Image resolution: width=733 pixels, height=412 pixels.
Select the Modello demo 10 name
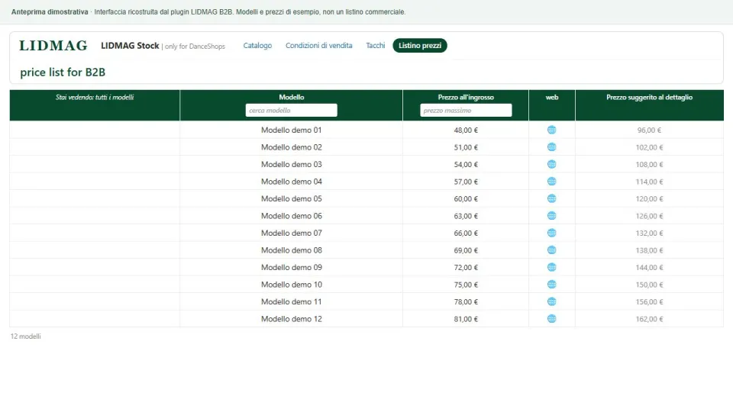click(291, 285)
